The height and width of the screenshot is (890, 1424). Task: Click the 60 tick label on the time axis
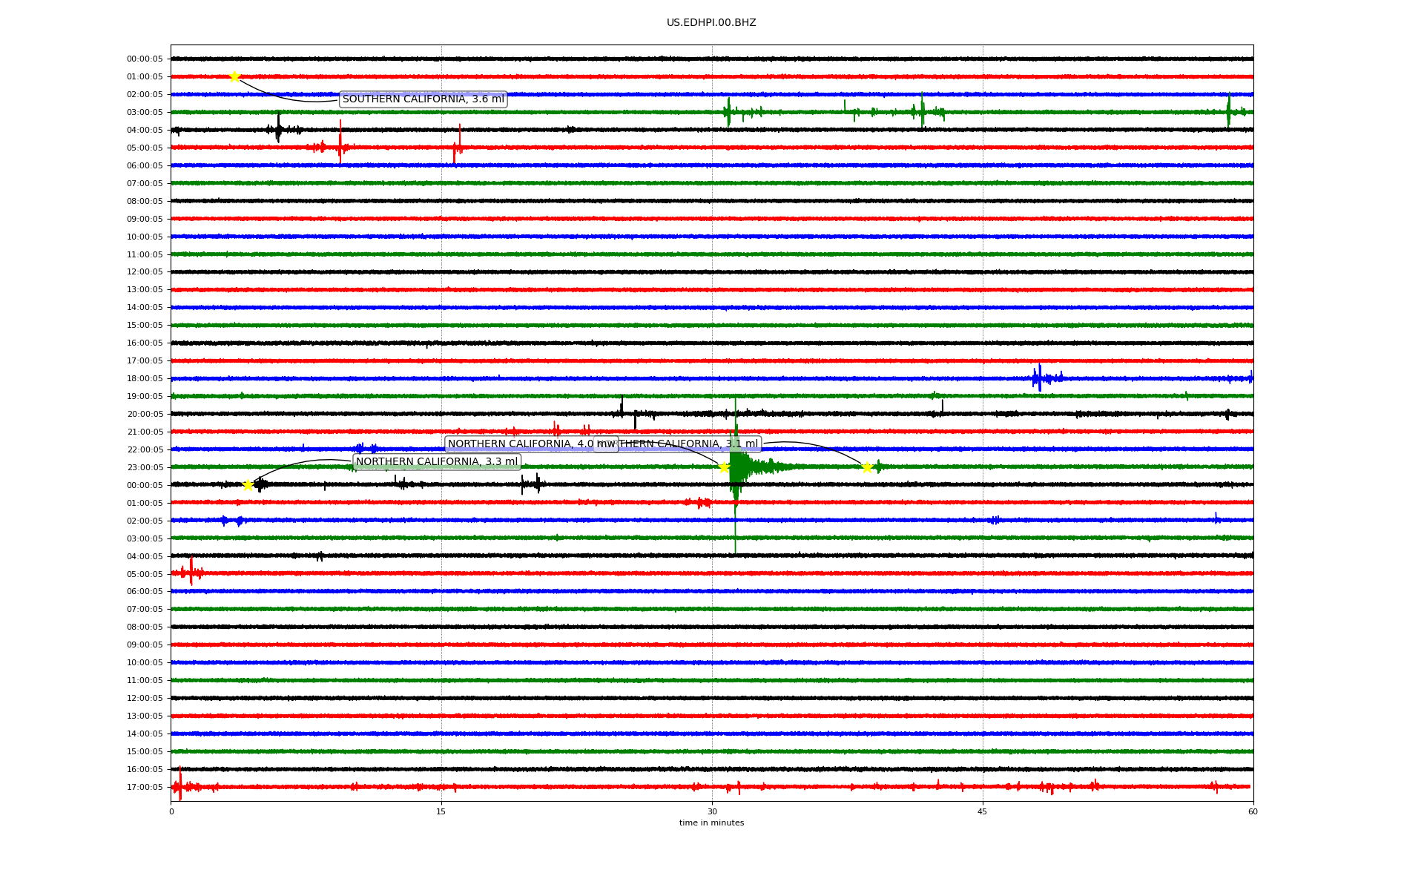pos(1253,811)
